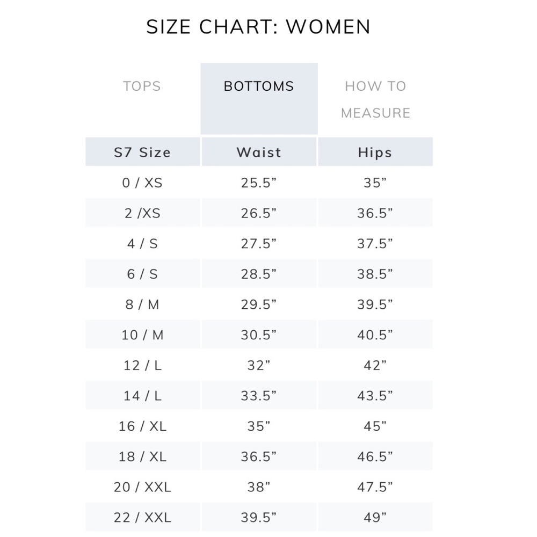This screenshot has height=537, width=537.
Task: Select the 22 / XXL size row
Action: pos(259,517)
